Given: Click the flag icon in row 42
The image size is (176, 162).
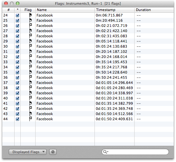Looking at the screenshot, I should point(30,109).
